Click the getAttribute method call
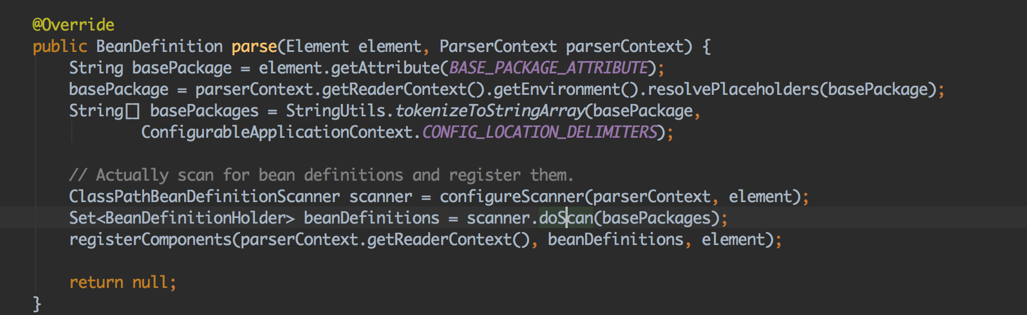This screenshot has width=1027, height=315. click(385, 68)
